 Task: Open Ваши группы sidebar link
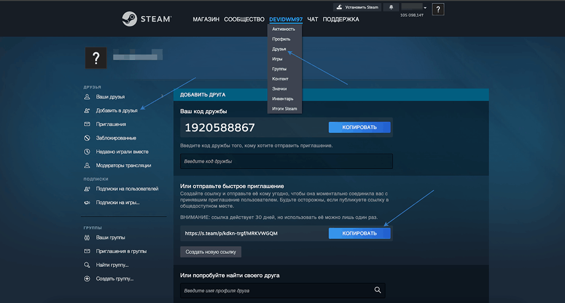(x=111, y=238)
